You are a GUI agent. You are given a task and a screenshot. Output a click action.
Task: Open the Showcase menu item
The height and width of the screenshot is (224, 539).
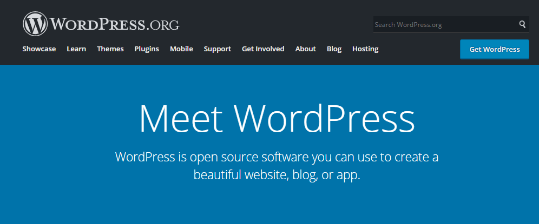click(x=39, y=49)
